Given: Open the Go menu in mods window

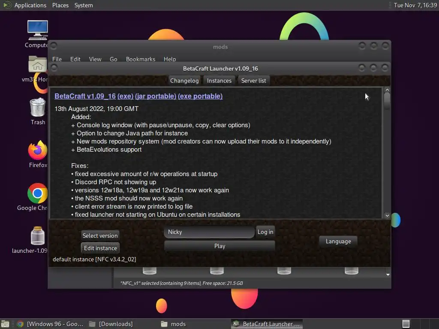Looking at the screenshot, I should 113,59.
